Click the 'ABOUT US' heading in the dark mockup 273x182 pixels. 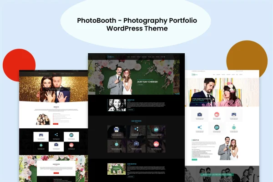pyautogui.click(x=131, y=100)
